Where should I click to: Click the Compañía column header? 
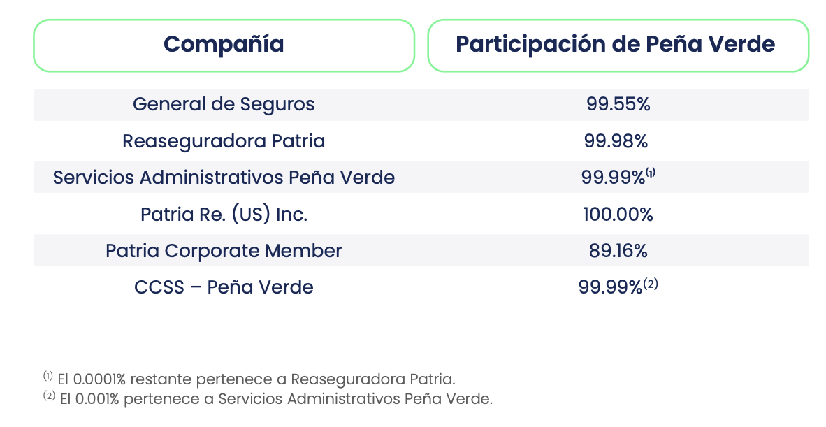click(224, 45)
